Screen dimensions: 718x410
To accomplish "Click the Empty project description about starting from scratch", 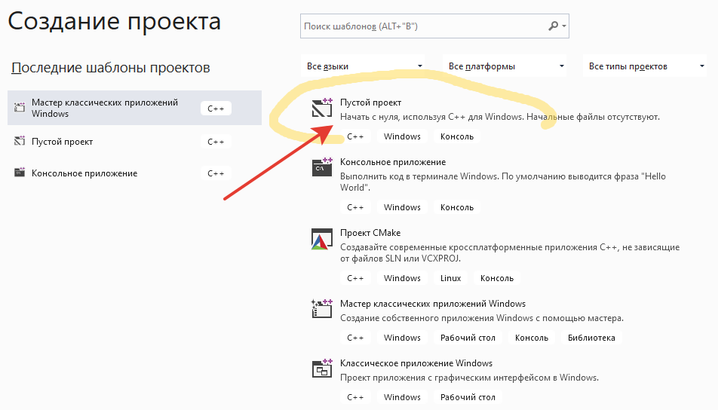I will 500,117.
